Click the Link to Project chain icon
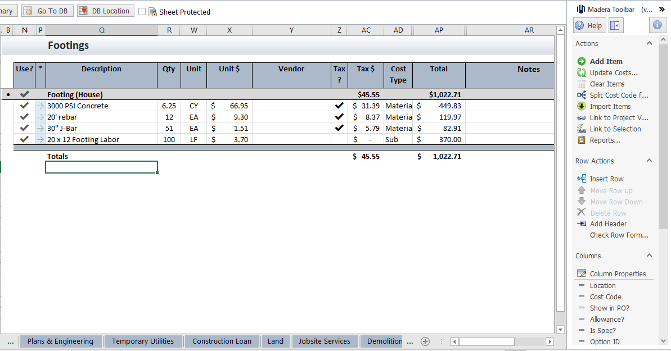 tap(581, 117)
